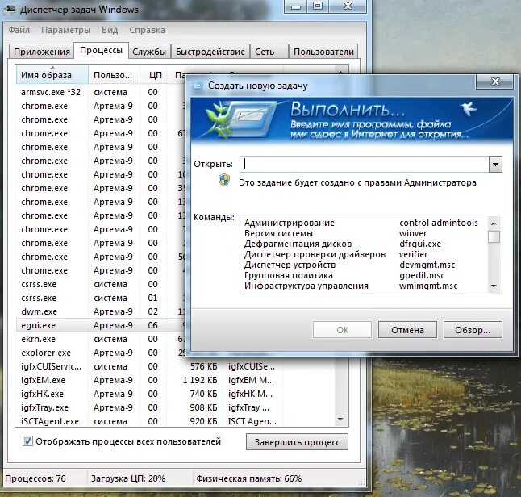
Task: Select the Инфраструктура управления command row
Action: coord(365,286)
